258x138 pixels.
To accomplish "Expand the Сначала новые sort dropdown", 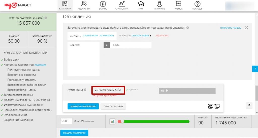I will click(141, 36).
